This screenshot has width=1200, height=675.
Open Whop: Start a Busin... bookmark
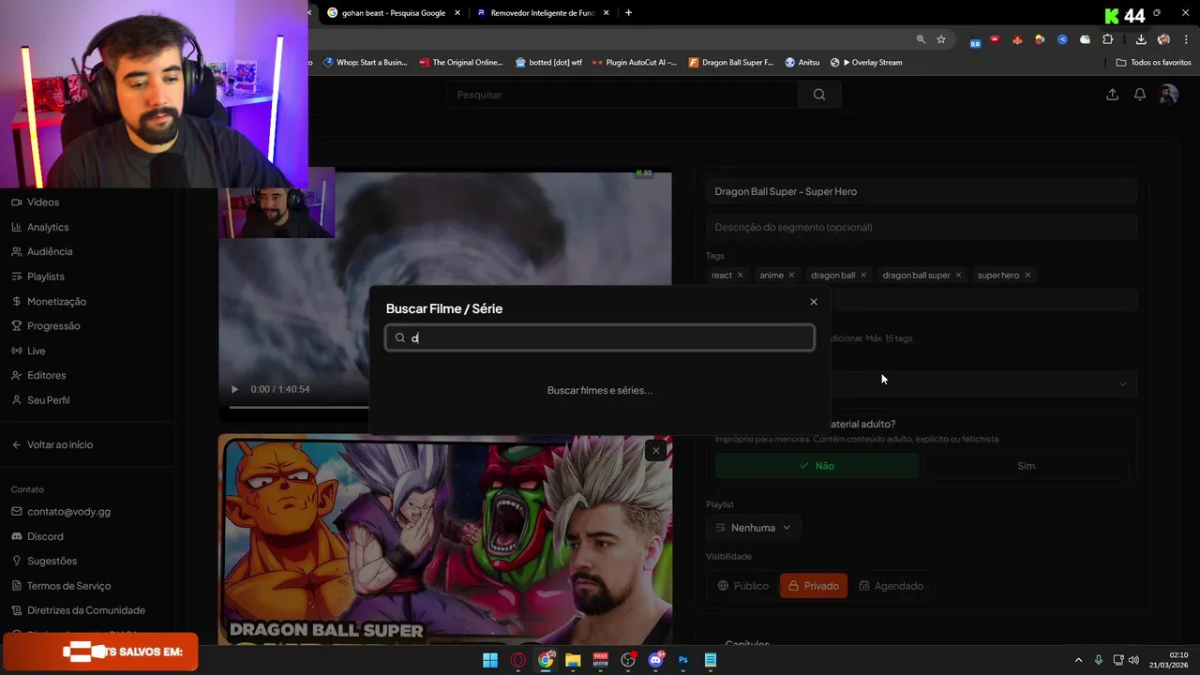(x=366, y=63)
